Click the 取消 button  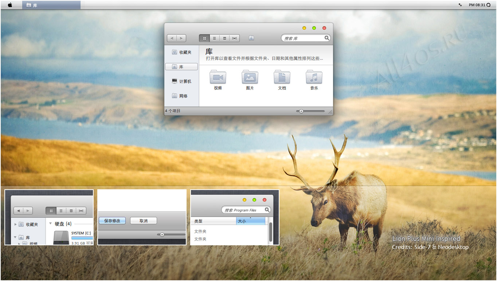(x=144, y=221)
